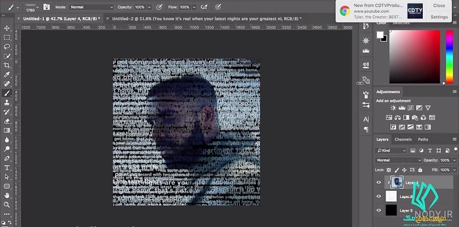Open Settings on the notification
459x227 pixels.
439,17
